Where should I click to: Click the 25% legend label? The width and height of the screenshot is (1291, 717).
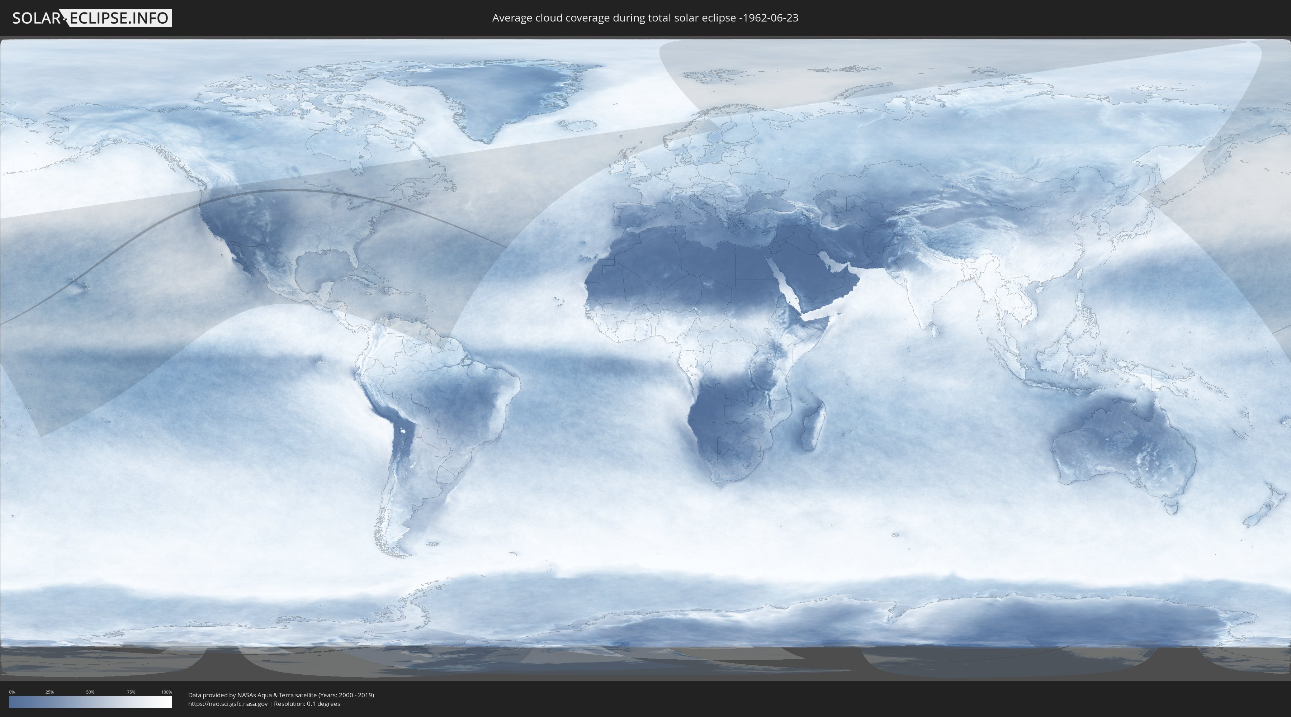click(x=49, y=692)
